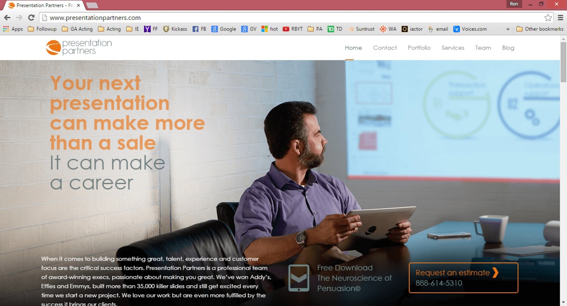Open the Free Download Neuroscience of Persuasion link
This screenshot has width=567, height=306.
click(354, 278)
